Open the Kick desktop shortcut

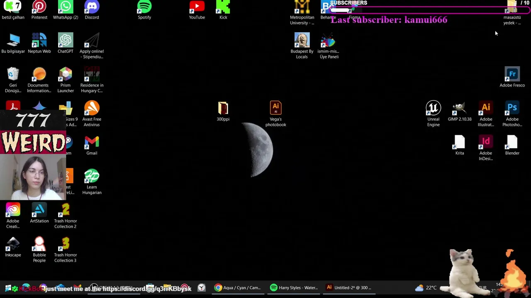223,10
